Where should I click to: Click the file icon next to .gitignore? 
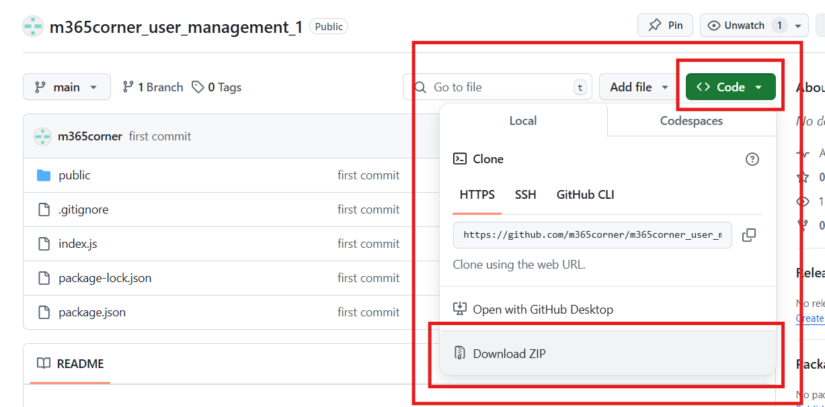(x=44, y=210)
